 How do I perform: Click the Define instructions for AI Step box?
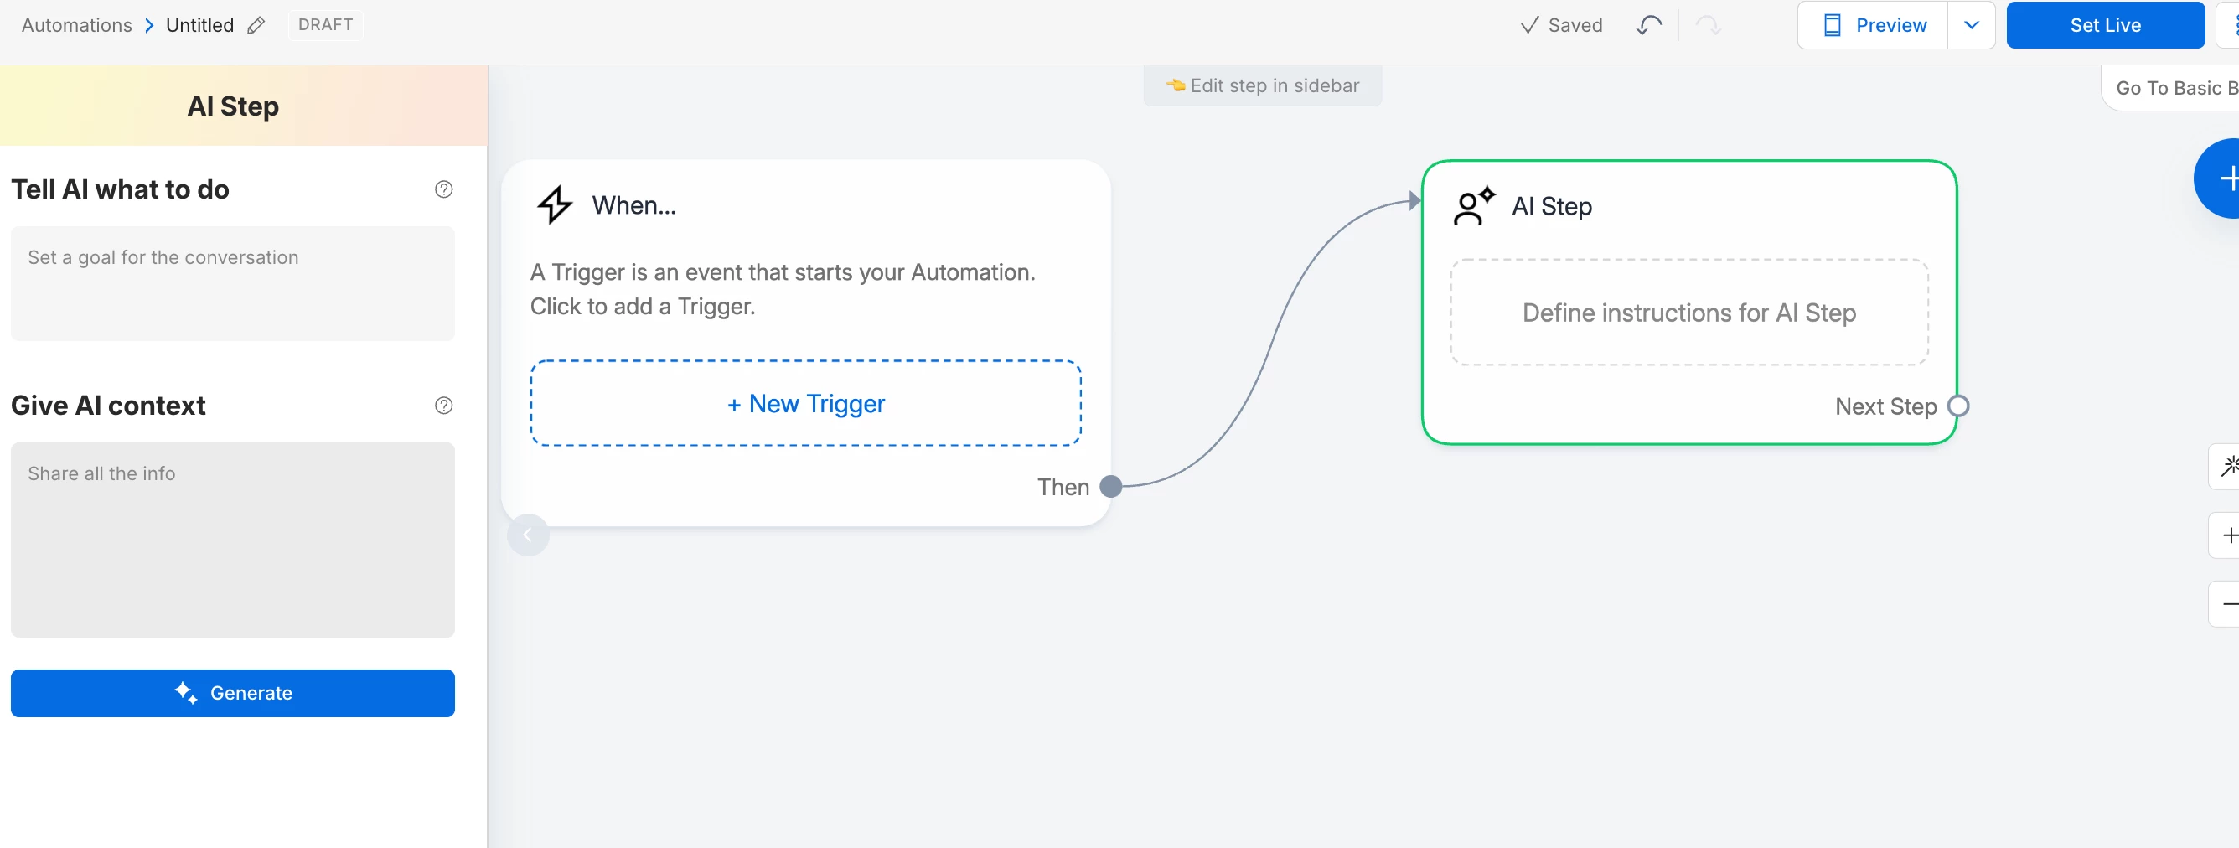pos(1688,313)
